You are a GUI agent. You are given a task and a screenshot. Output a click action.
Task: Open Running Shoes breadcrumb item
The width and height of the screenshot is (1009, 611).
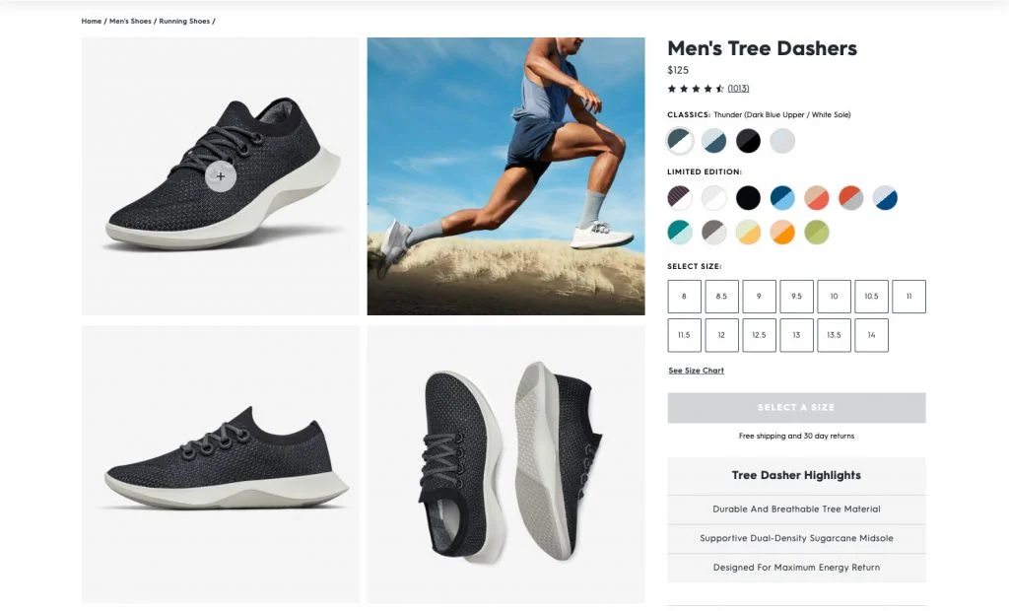(183, 21)
